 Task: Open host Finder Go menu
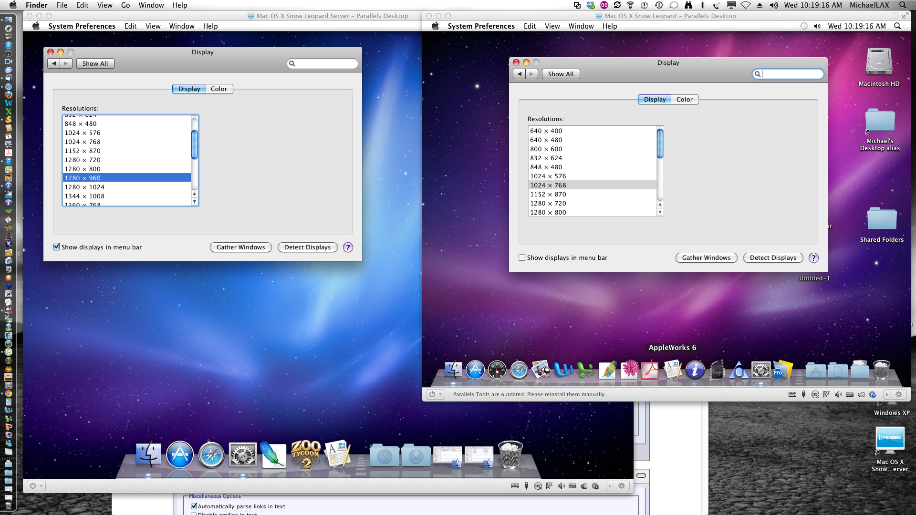[x=125, y=5]
